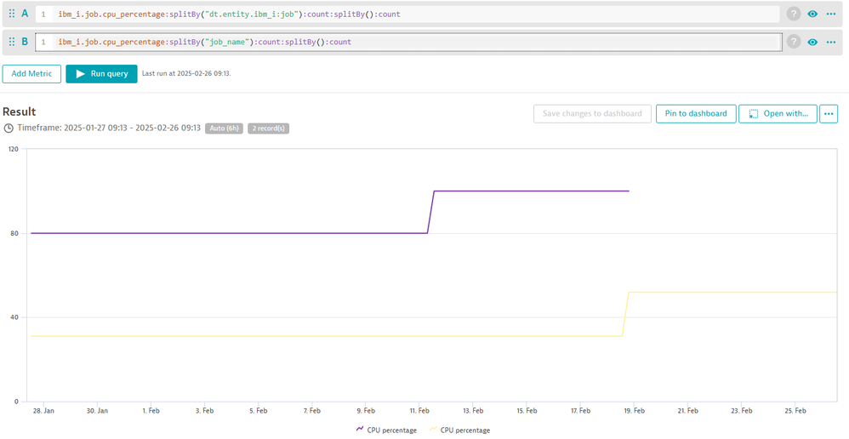The height and width of the screenshot is (439, 849).
Task: Click into metric B query input field
Action: click(x=417, y=42)
